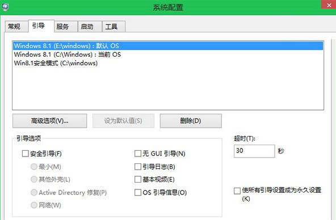Check the 无 GUI 引导(N) option
The height and width of the screenshot is (220, 336).
point(138,154)
